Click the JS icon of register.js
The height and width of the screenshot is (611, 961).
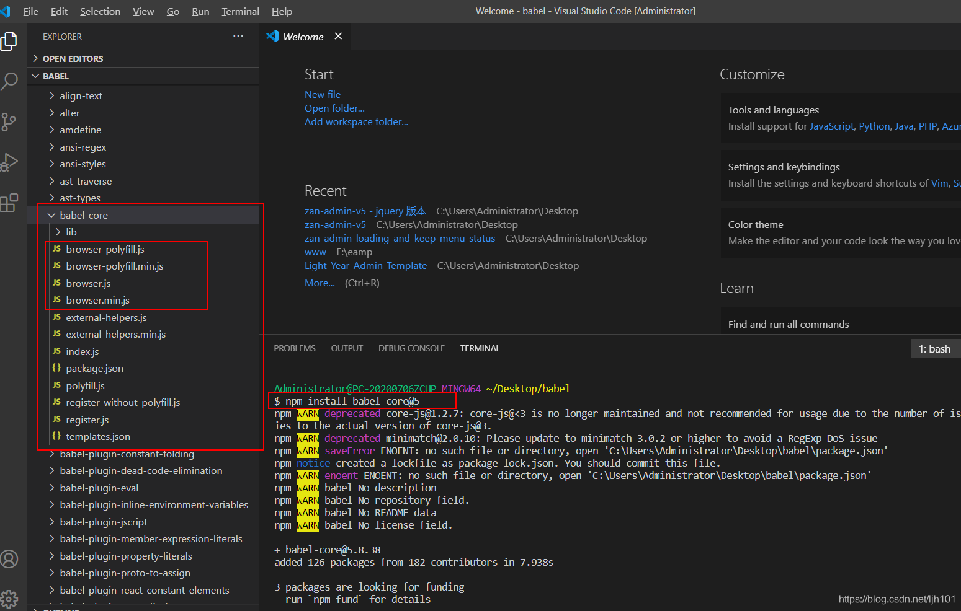click(x=56, y=420)
